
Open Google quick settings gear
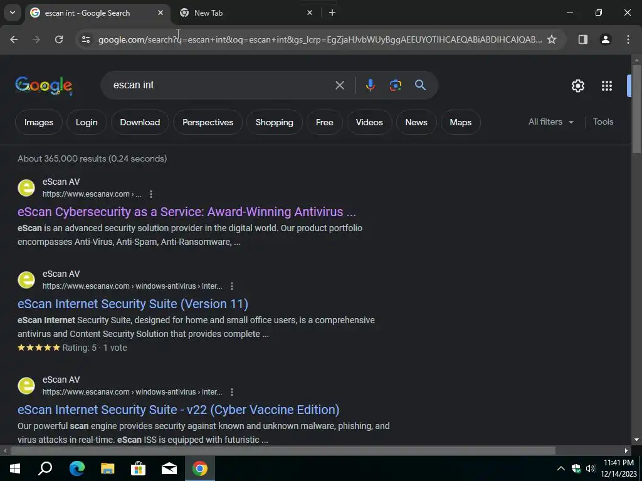(577, 86)
